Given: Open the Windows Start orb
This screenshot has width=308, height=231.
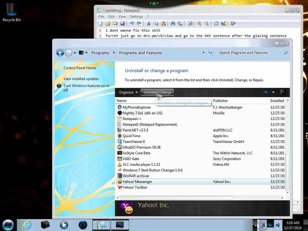Looking at the screenshot, I should 8,225.
